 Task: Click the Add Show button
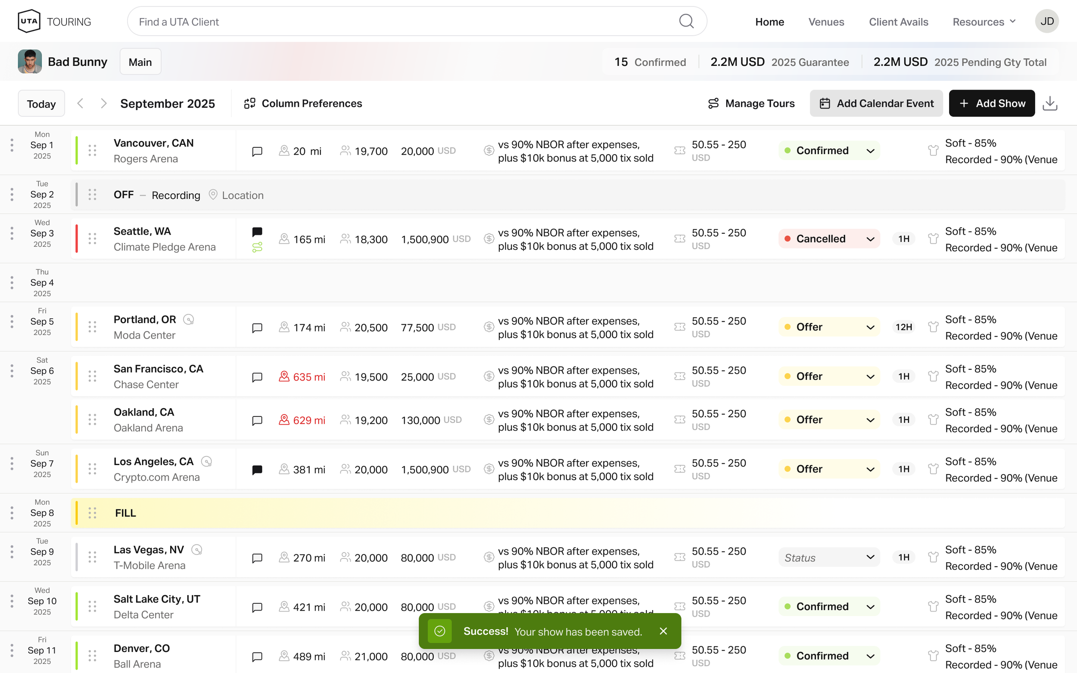click(992, 103)
